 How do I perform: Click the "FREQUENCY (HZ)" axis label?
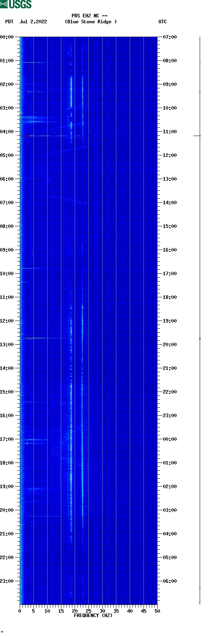tap(93, 615)
